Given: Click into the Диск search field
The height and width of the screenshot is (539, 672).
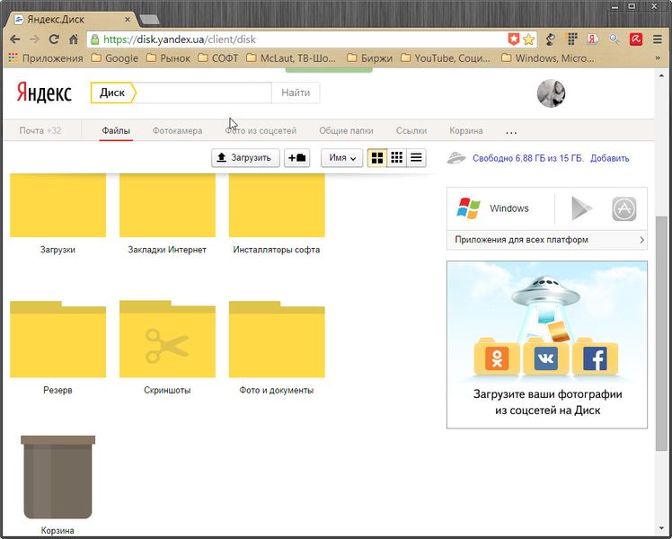Looking at the screenshot, I should [x=204, y=93].
